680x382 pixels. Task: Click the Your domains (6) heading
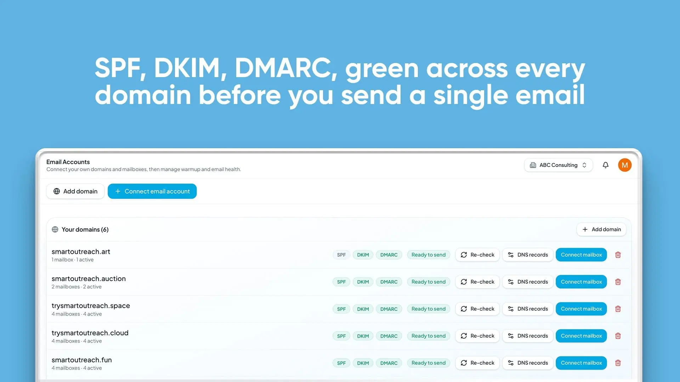(85, 230)
